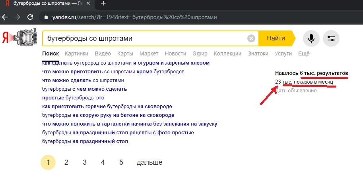Viewport: 363px width, 183px height.
Task: Switch to Карты tab
Action: [125, 53]
